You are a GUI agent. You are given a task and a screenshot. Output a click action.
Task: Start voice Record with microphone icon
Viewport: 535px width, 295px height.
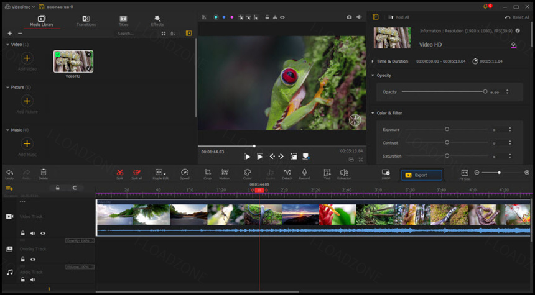[x=304, y=174]
